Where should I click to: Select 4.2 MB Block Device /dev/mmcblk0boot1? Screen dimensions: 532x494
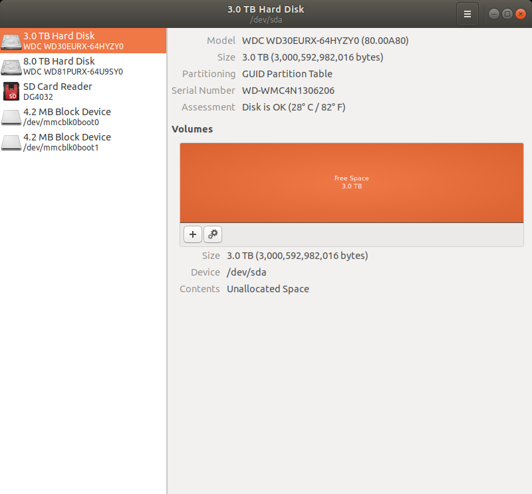[x=83, y=142]
